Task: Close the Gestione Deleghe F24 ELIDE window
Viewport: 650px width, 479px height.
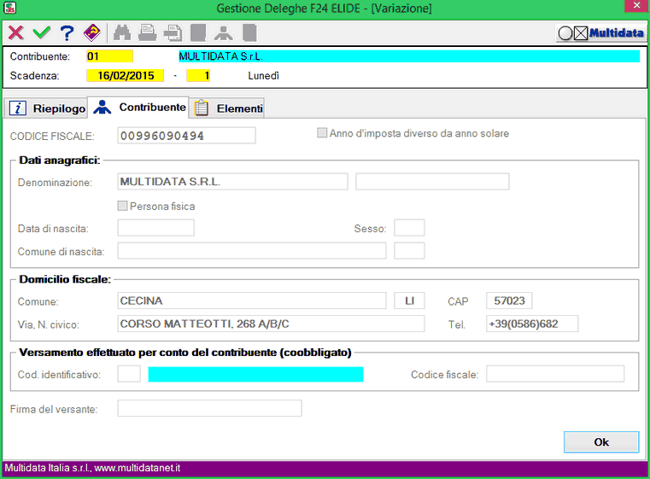Action: (637, 6)
